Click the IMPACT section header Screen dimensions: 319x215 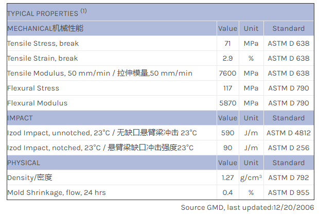point(20,118)
